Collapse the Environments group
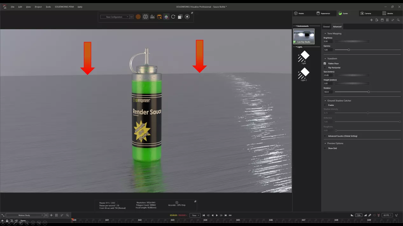Screen dimensions: 403x226 pyautogui.click(x=296, y=26)
